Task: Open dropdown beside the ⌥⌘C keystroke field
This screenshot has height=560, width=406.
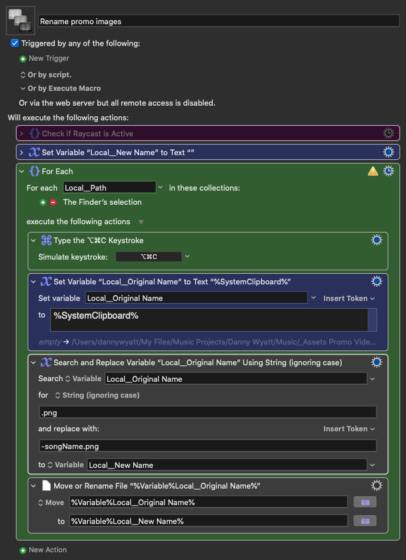Action: [x=187, y=257]
